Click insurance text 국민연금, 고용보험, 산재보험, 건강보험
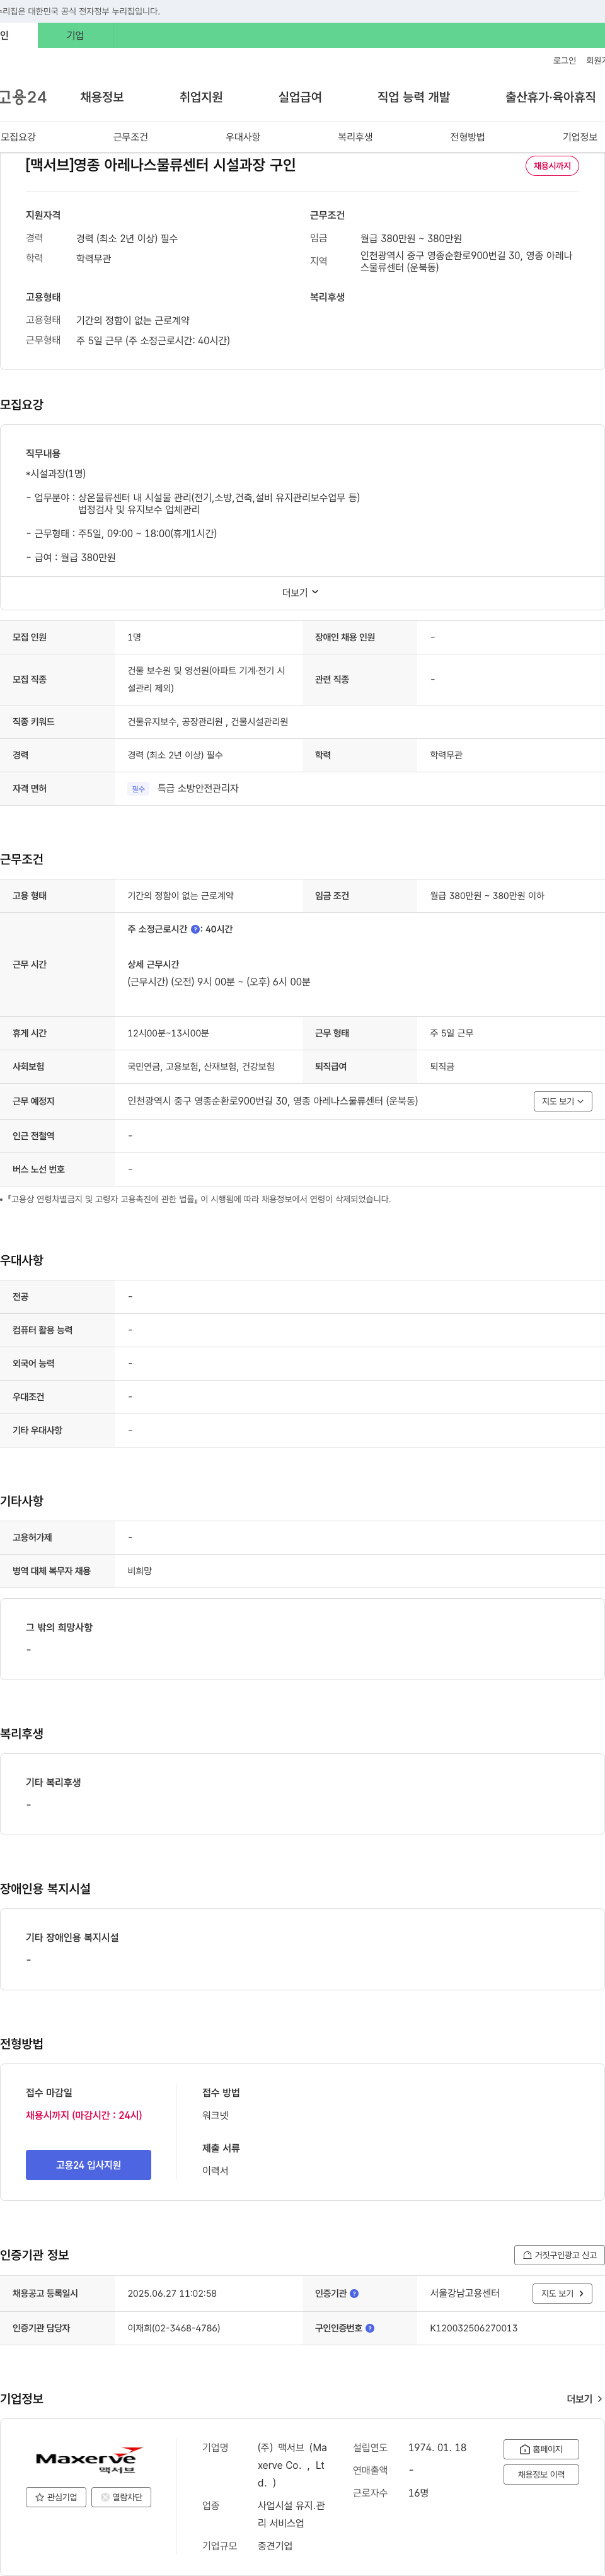The image size is (605, 2576). pos(201,1067)
